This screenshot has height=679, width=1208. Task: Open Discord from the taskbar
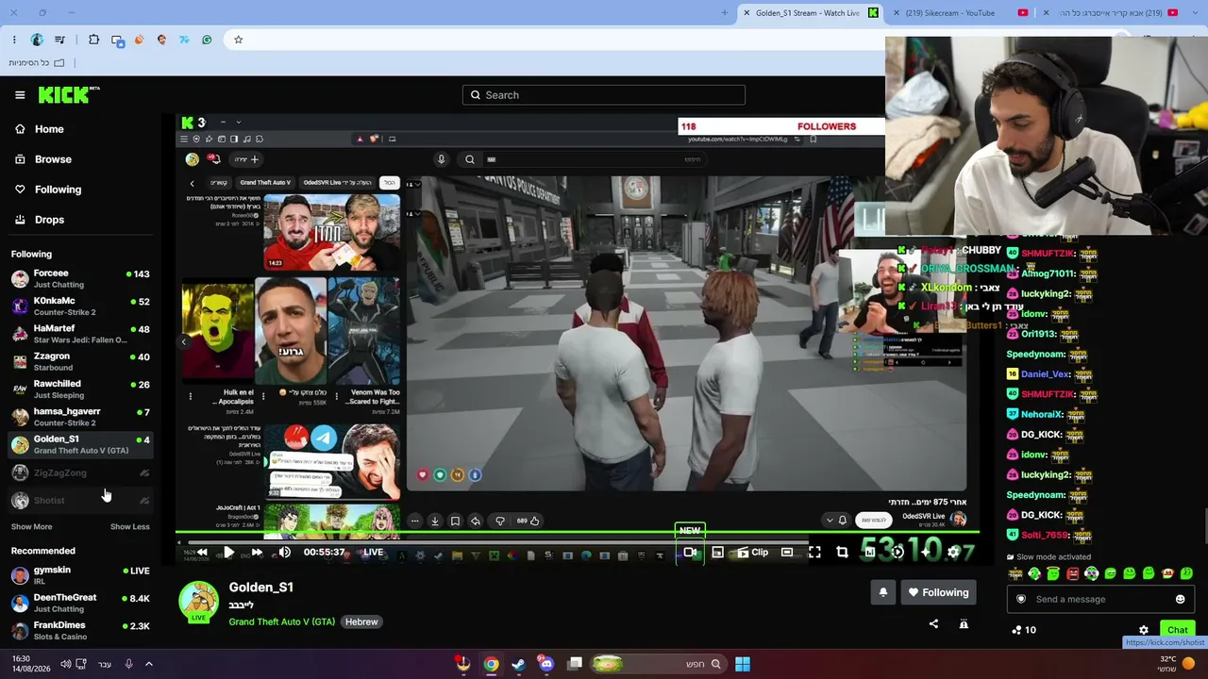[546, 664]
